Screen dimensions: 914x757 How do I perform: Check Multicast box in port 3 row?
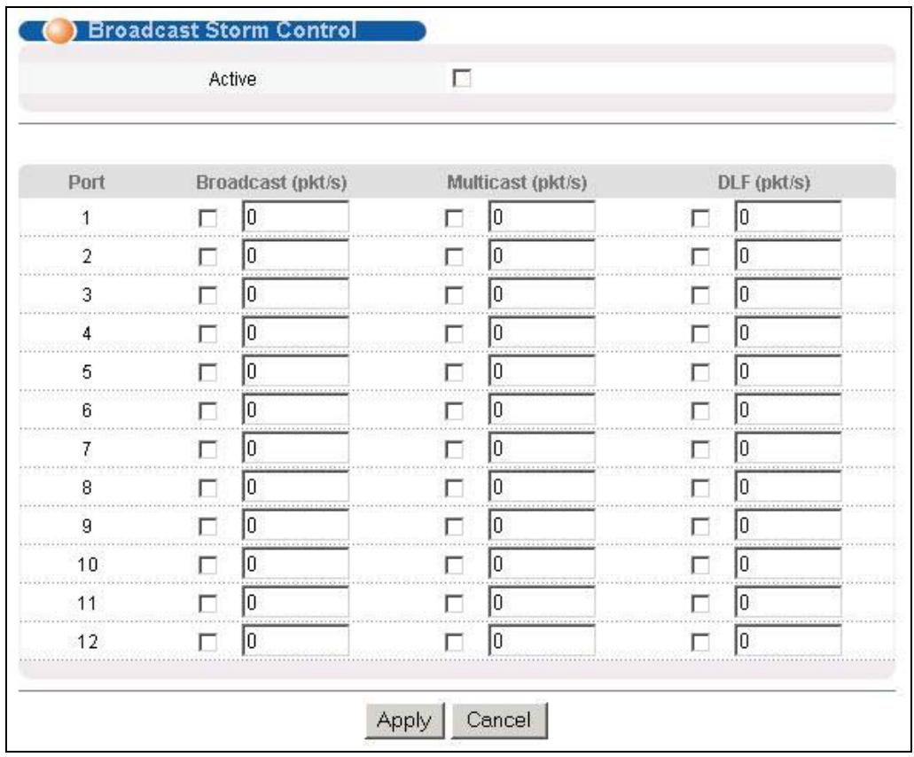click(x=454, y=295)
